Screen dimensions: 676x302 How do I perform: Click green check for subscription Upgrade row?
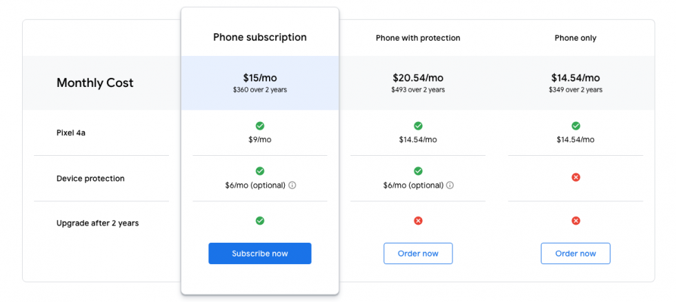pos(260,221)
